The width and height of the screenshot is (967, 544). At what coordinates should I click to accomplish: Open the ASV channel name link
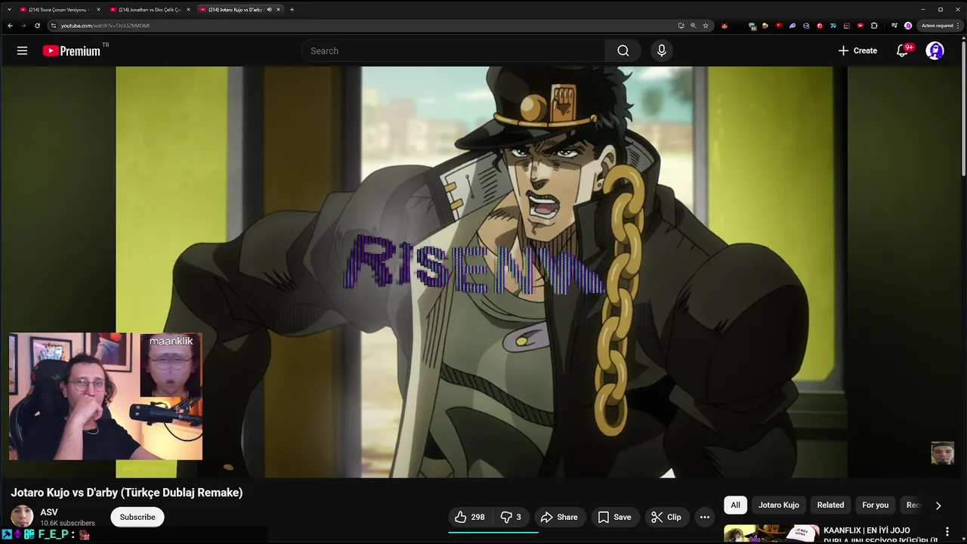49,512
